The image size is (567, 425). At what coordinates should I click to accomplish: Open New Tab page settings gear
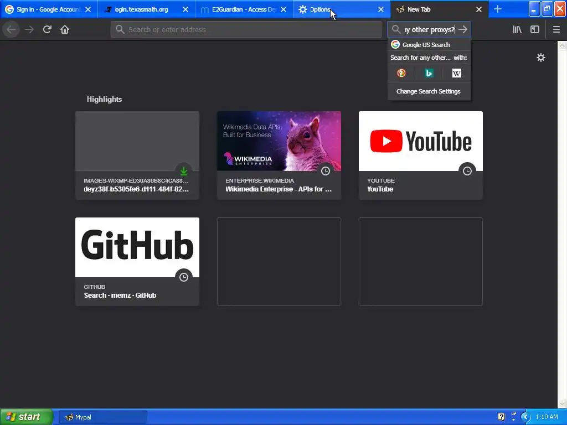pyautogui.click(x=540, y=58)
